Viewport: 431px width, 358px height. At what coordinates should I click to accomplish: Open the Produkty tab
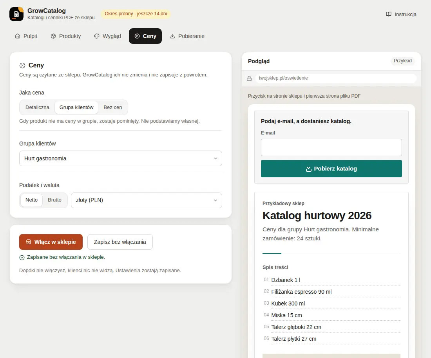click(x=66, y=36)
